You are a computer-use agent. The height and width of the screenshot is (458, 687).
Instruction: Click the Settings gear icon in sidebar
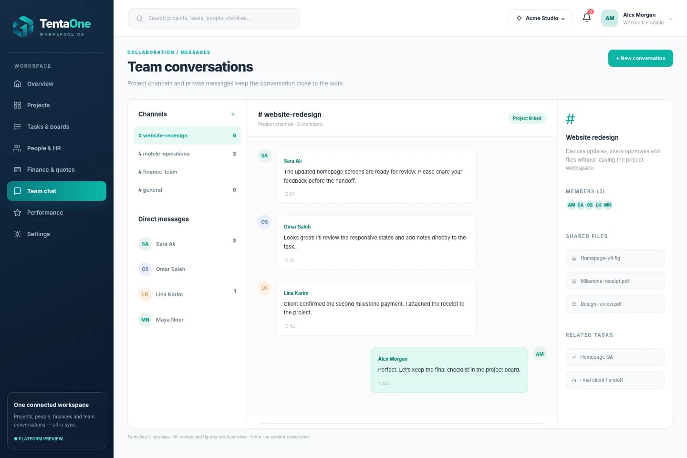(x=18, y=234)
